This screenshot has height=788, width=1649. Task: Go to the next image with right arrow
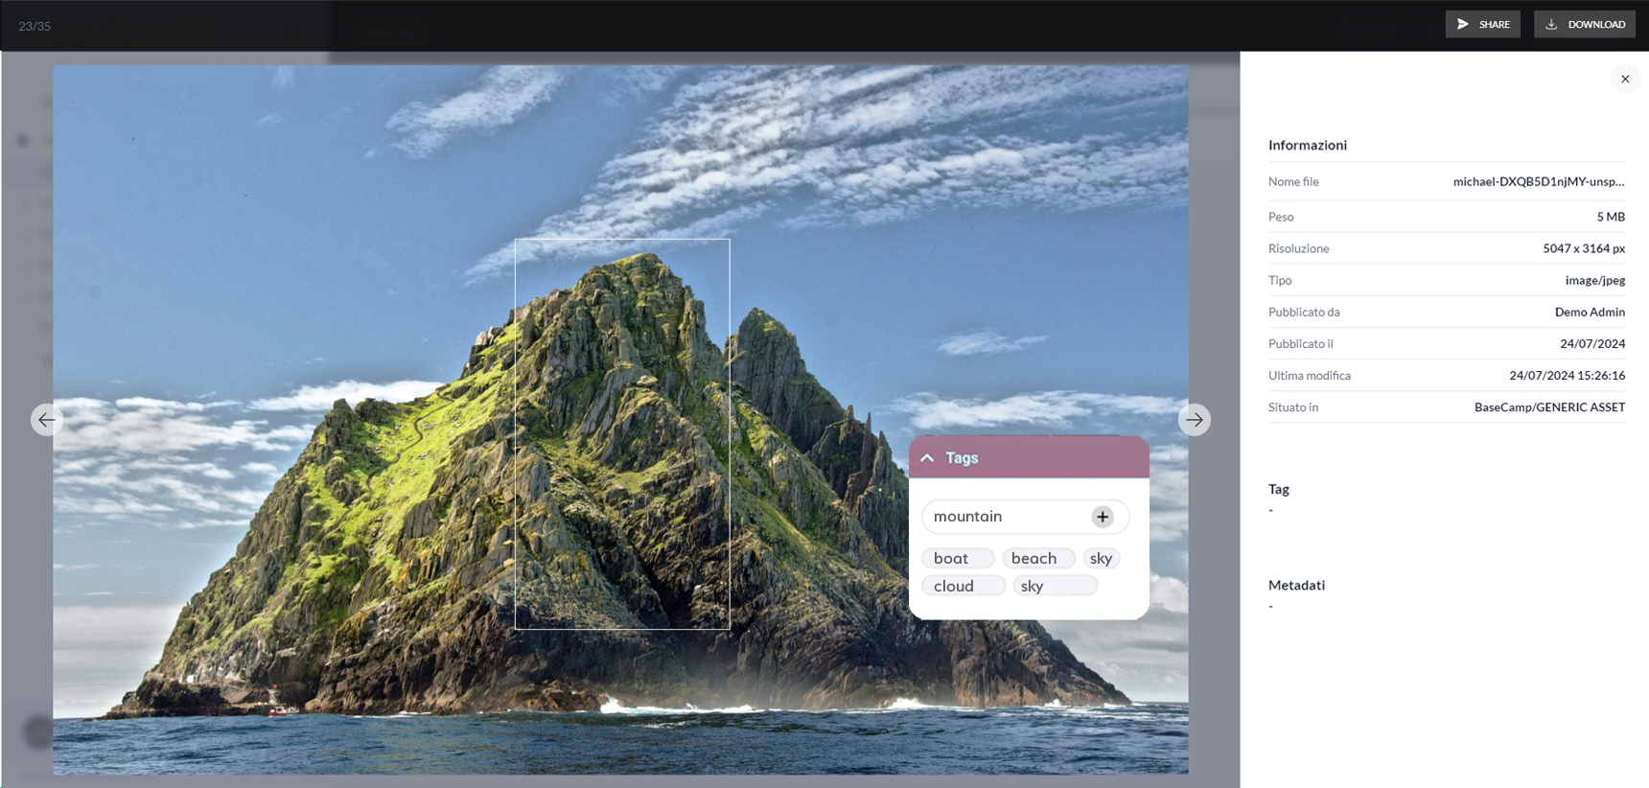point(1194,420)
